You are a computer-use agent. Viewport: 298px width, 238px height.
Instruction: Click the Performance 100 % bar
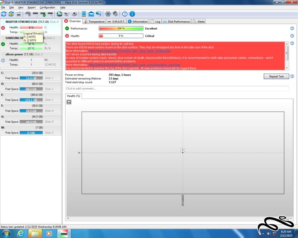tap(121, 29)
